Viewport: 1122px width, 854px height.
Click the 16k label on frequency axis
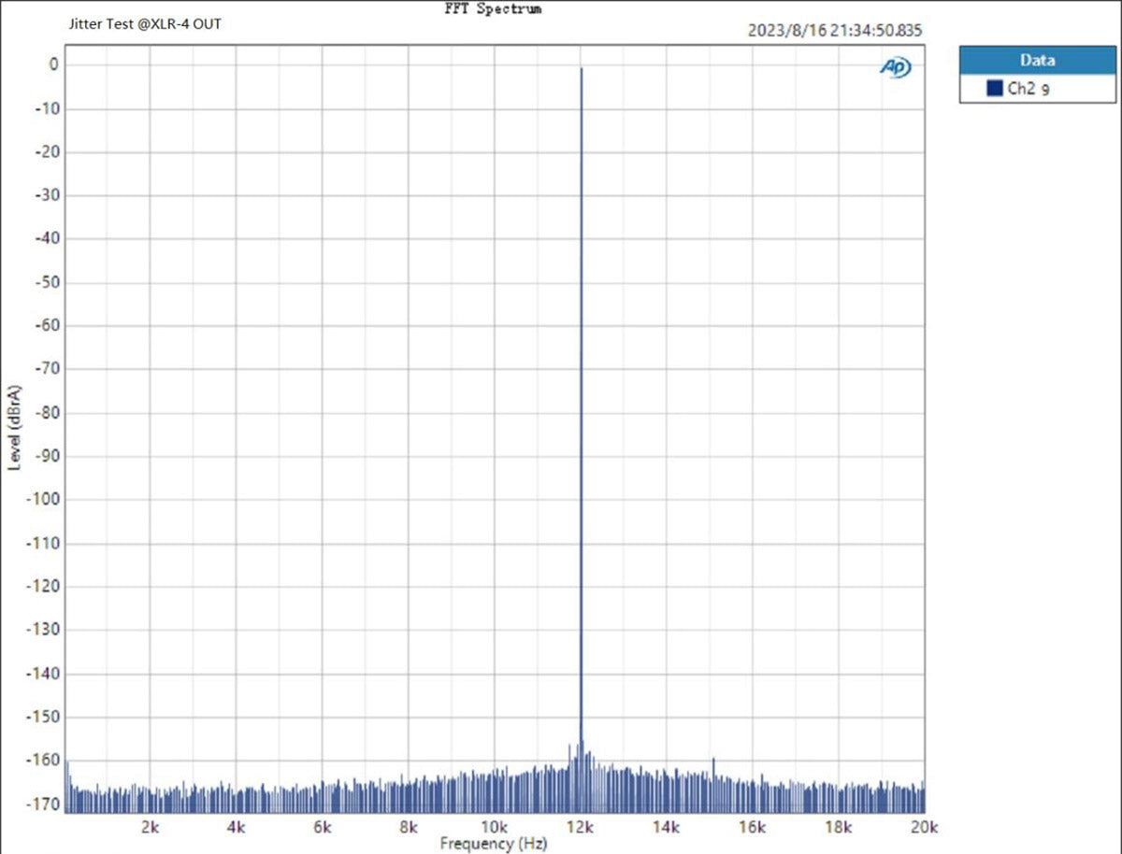click(753, 826)
